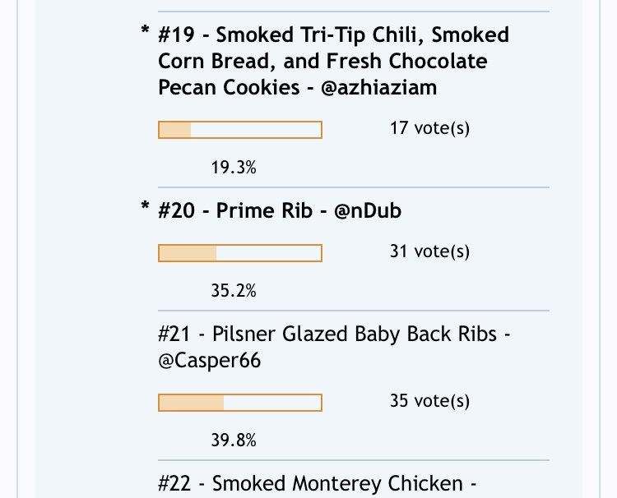This screenshot has height=498, width=617.
Task: Click the 17 vote(s) count
Action: click(x=429, y=128)
